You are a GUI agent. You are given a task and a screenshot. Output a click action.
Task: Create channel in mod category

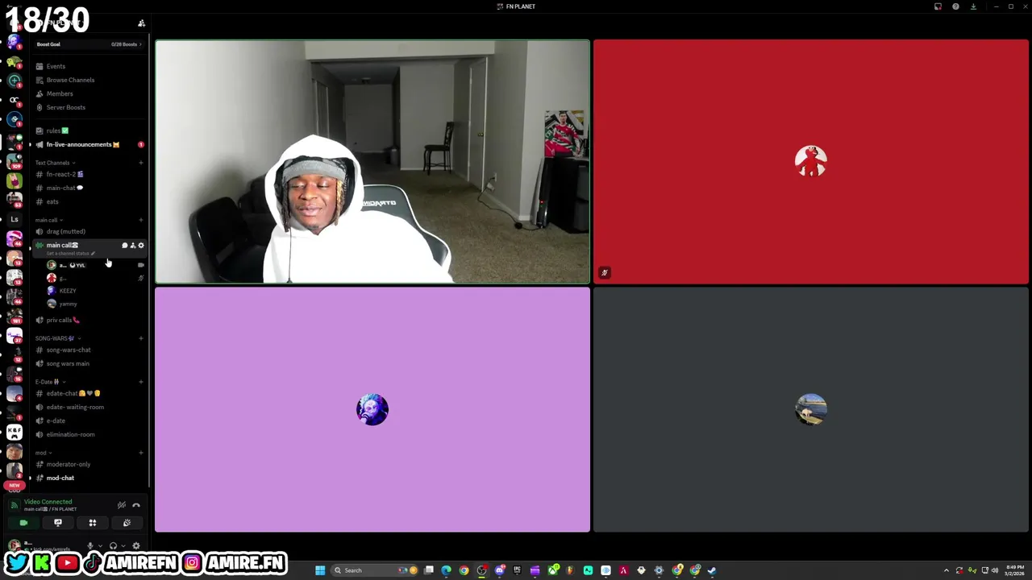[141, 453]
